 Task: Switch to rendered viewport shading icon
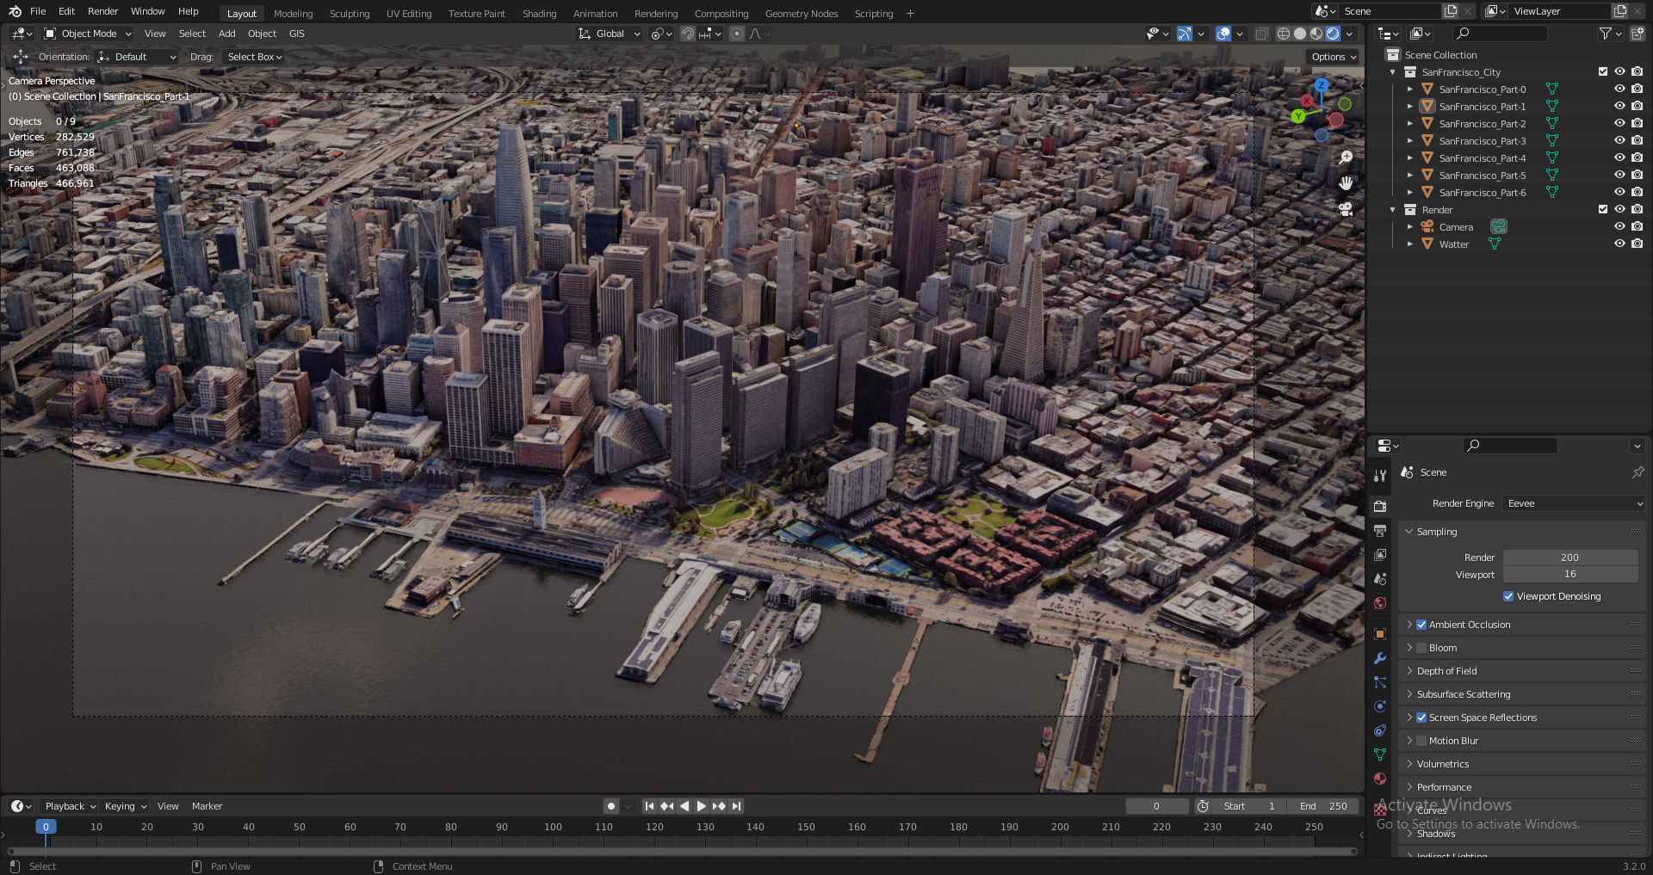point(1333,34)
